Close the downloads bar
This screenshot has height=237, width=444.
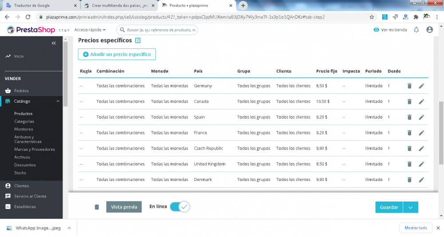coord(438,228)
